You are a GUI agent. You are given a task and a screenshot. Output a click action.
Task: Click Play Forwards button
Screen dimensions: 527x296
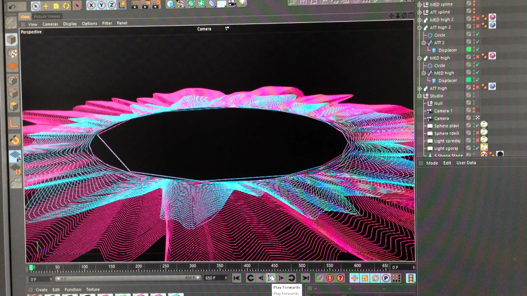point(271,278)
